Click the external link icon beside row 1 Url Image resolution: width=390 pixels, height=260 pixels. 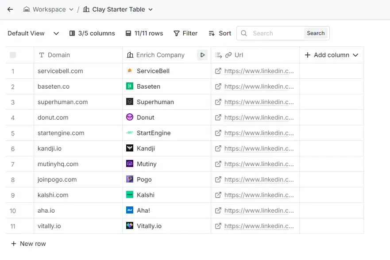[218, 71]
